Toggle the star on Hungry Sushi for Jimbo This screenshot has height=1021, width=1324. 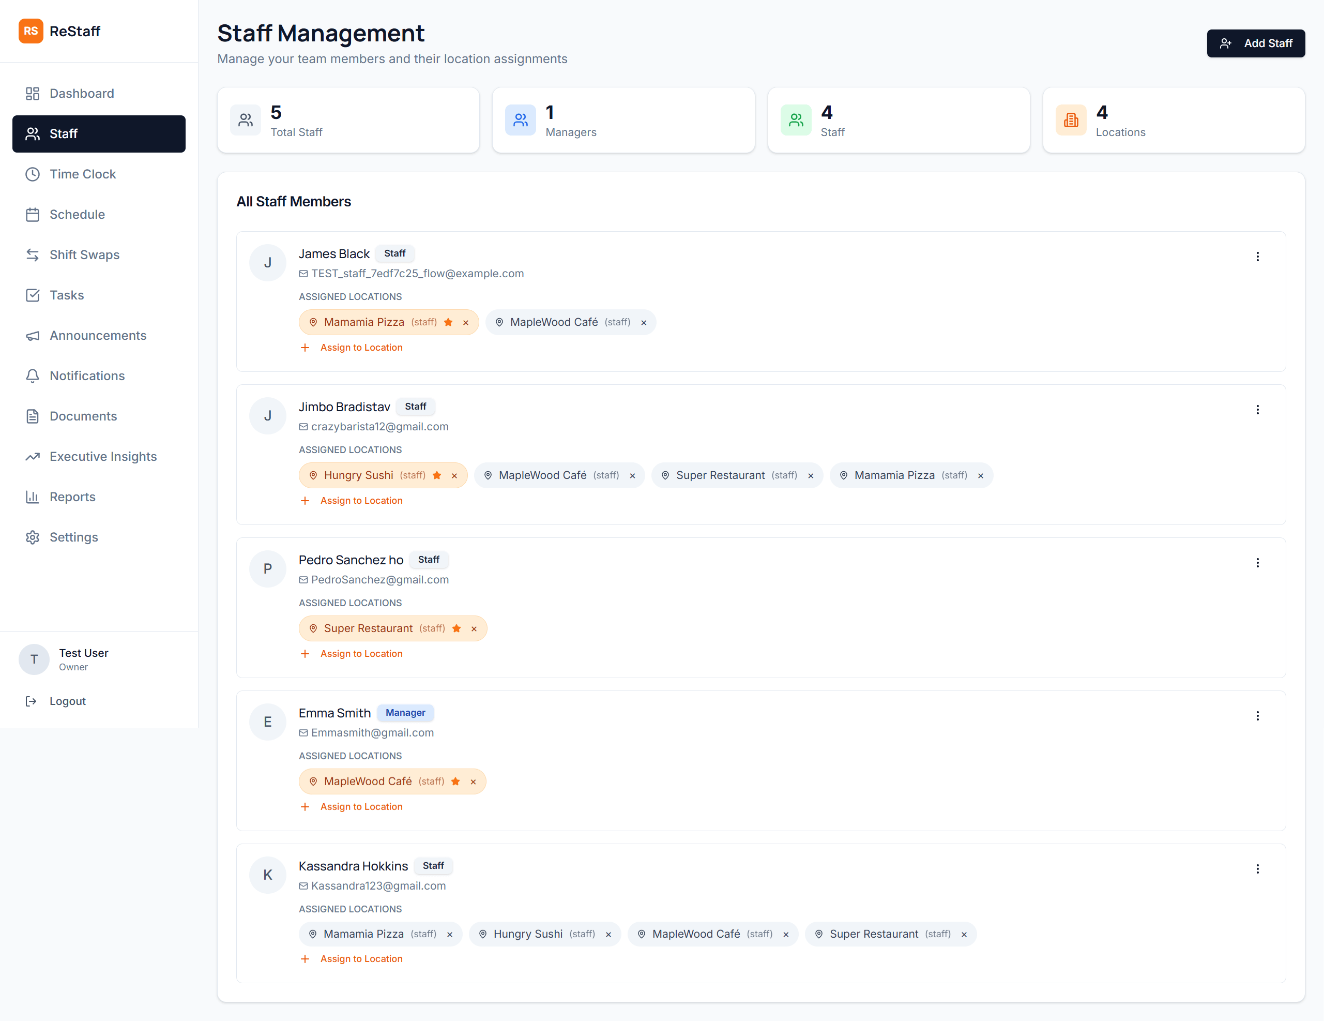pyautogui.click(x=436, y=475)
